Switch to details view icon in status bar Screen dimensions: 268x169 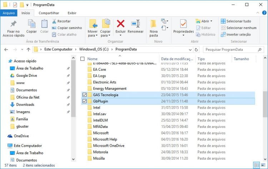pyautogui.click(x=257, y=165)
